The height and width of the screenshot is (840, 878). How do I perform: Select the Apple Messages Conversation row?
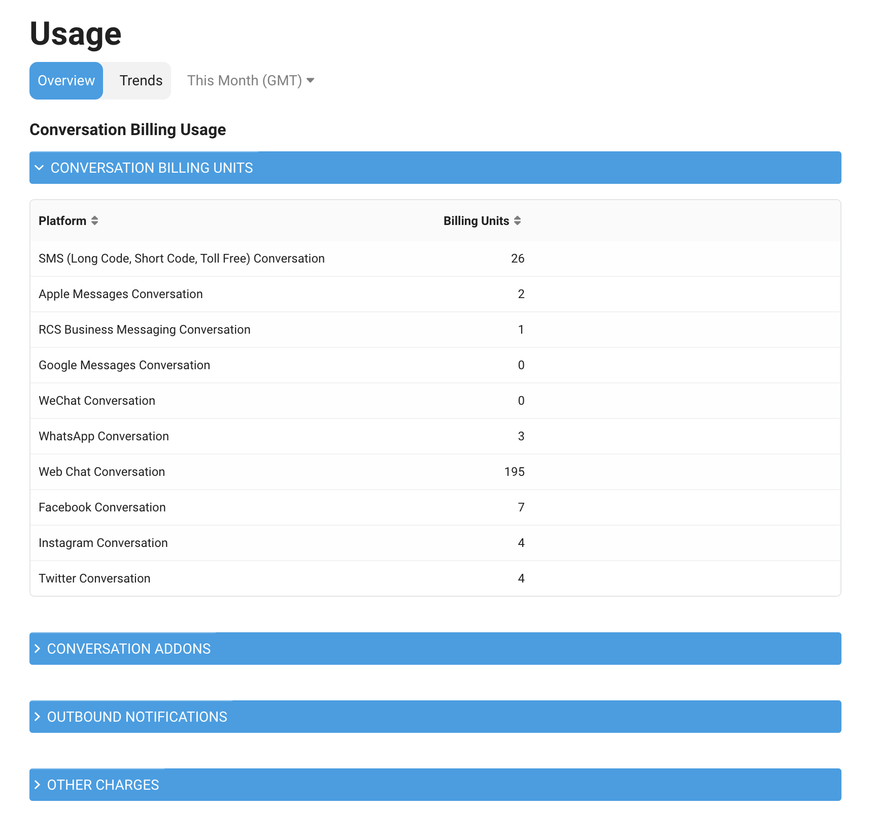(435, 294)
